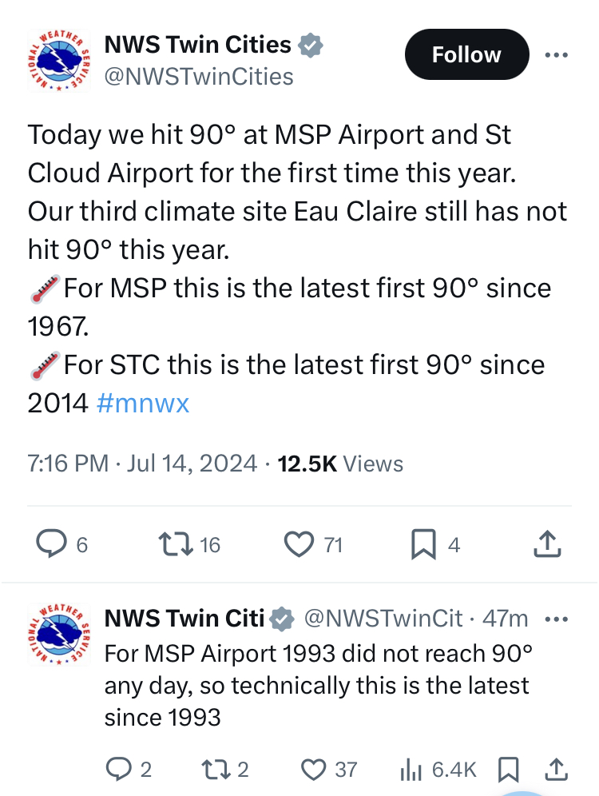599x796 pixels.
Task: Open the 12.5K Views count
Action: coord(339,464)
